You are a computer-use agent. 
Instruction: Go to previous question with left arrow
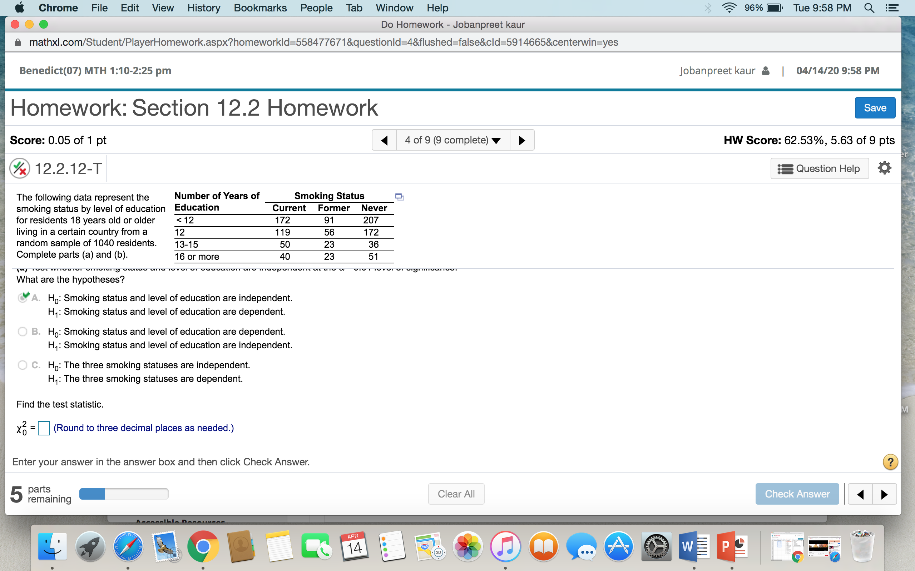click(x=384, y=140)
